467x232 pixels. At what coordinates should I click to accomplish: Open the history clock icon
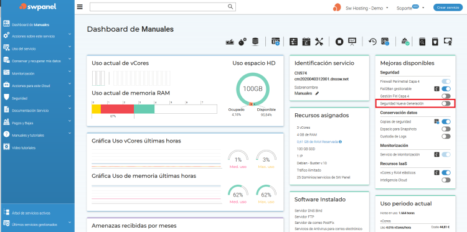pyautogui.click(x=372, y=42)
